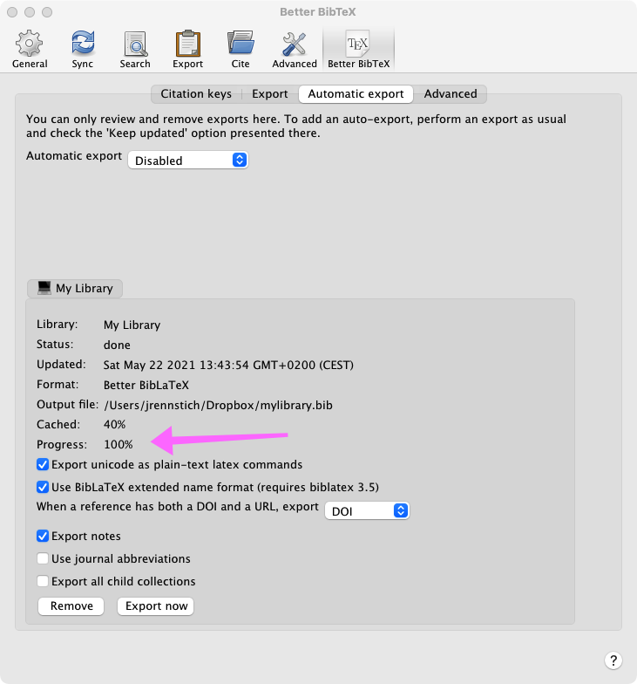This screenshot has height=684, width=637.
Task: Open the Automatic export Disabled dropdown
Action: coord(188,161)
